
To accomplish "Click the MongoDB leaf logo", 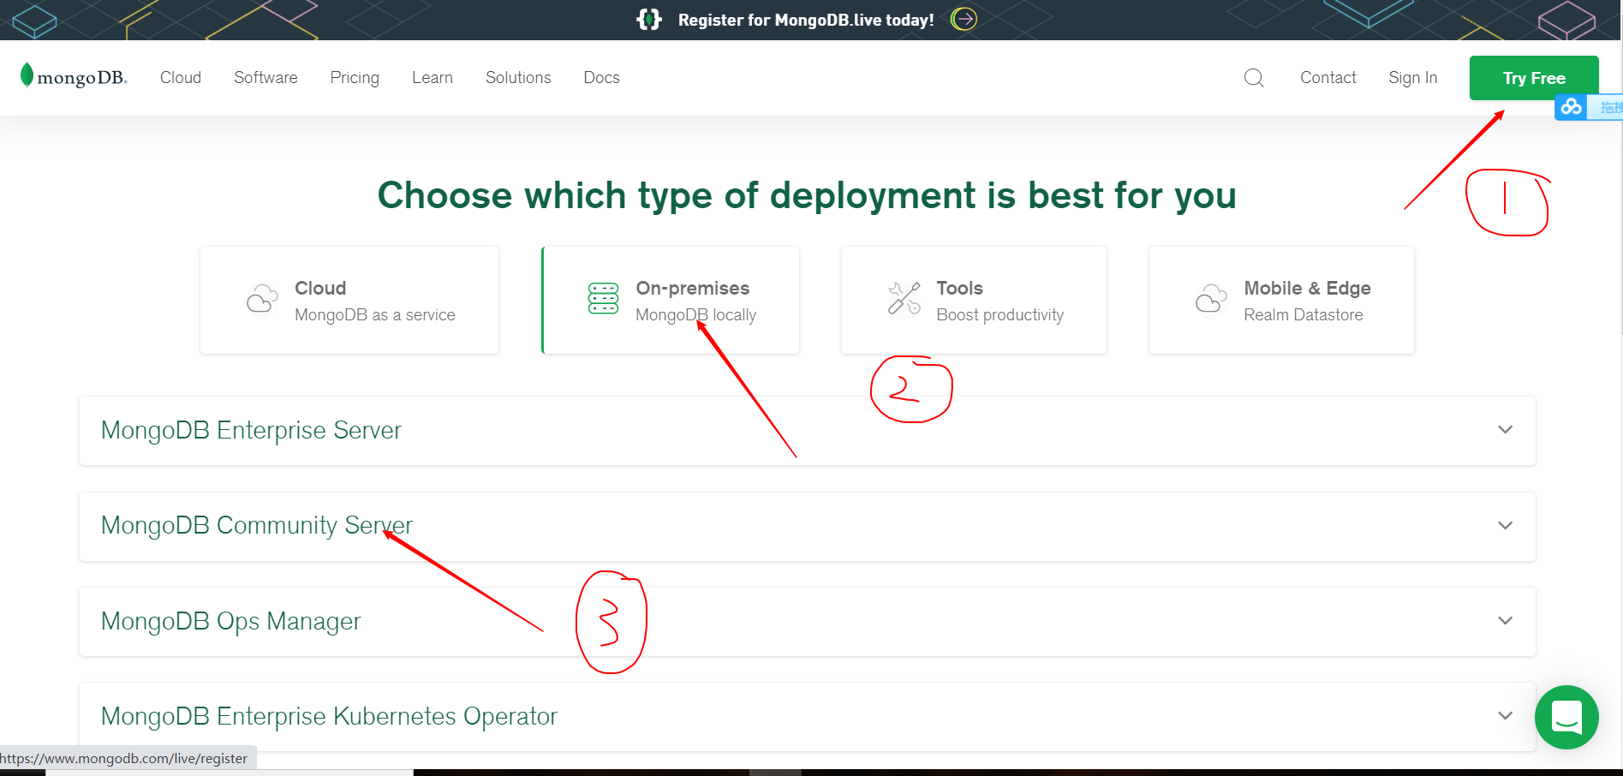I will point(27,75).
